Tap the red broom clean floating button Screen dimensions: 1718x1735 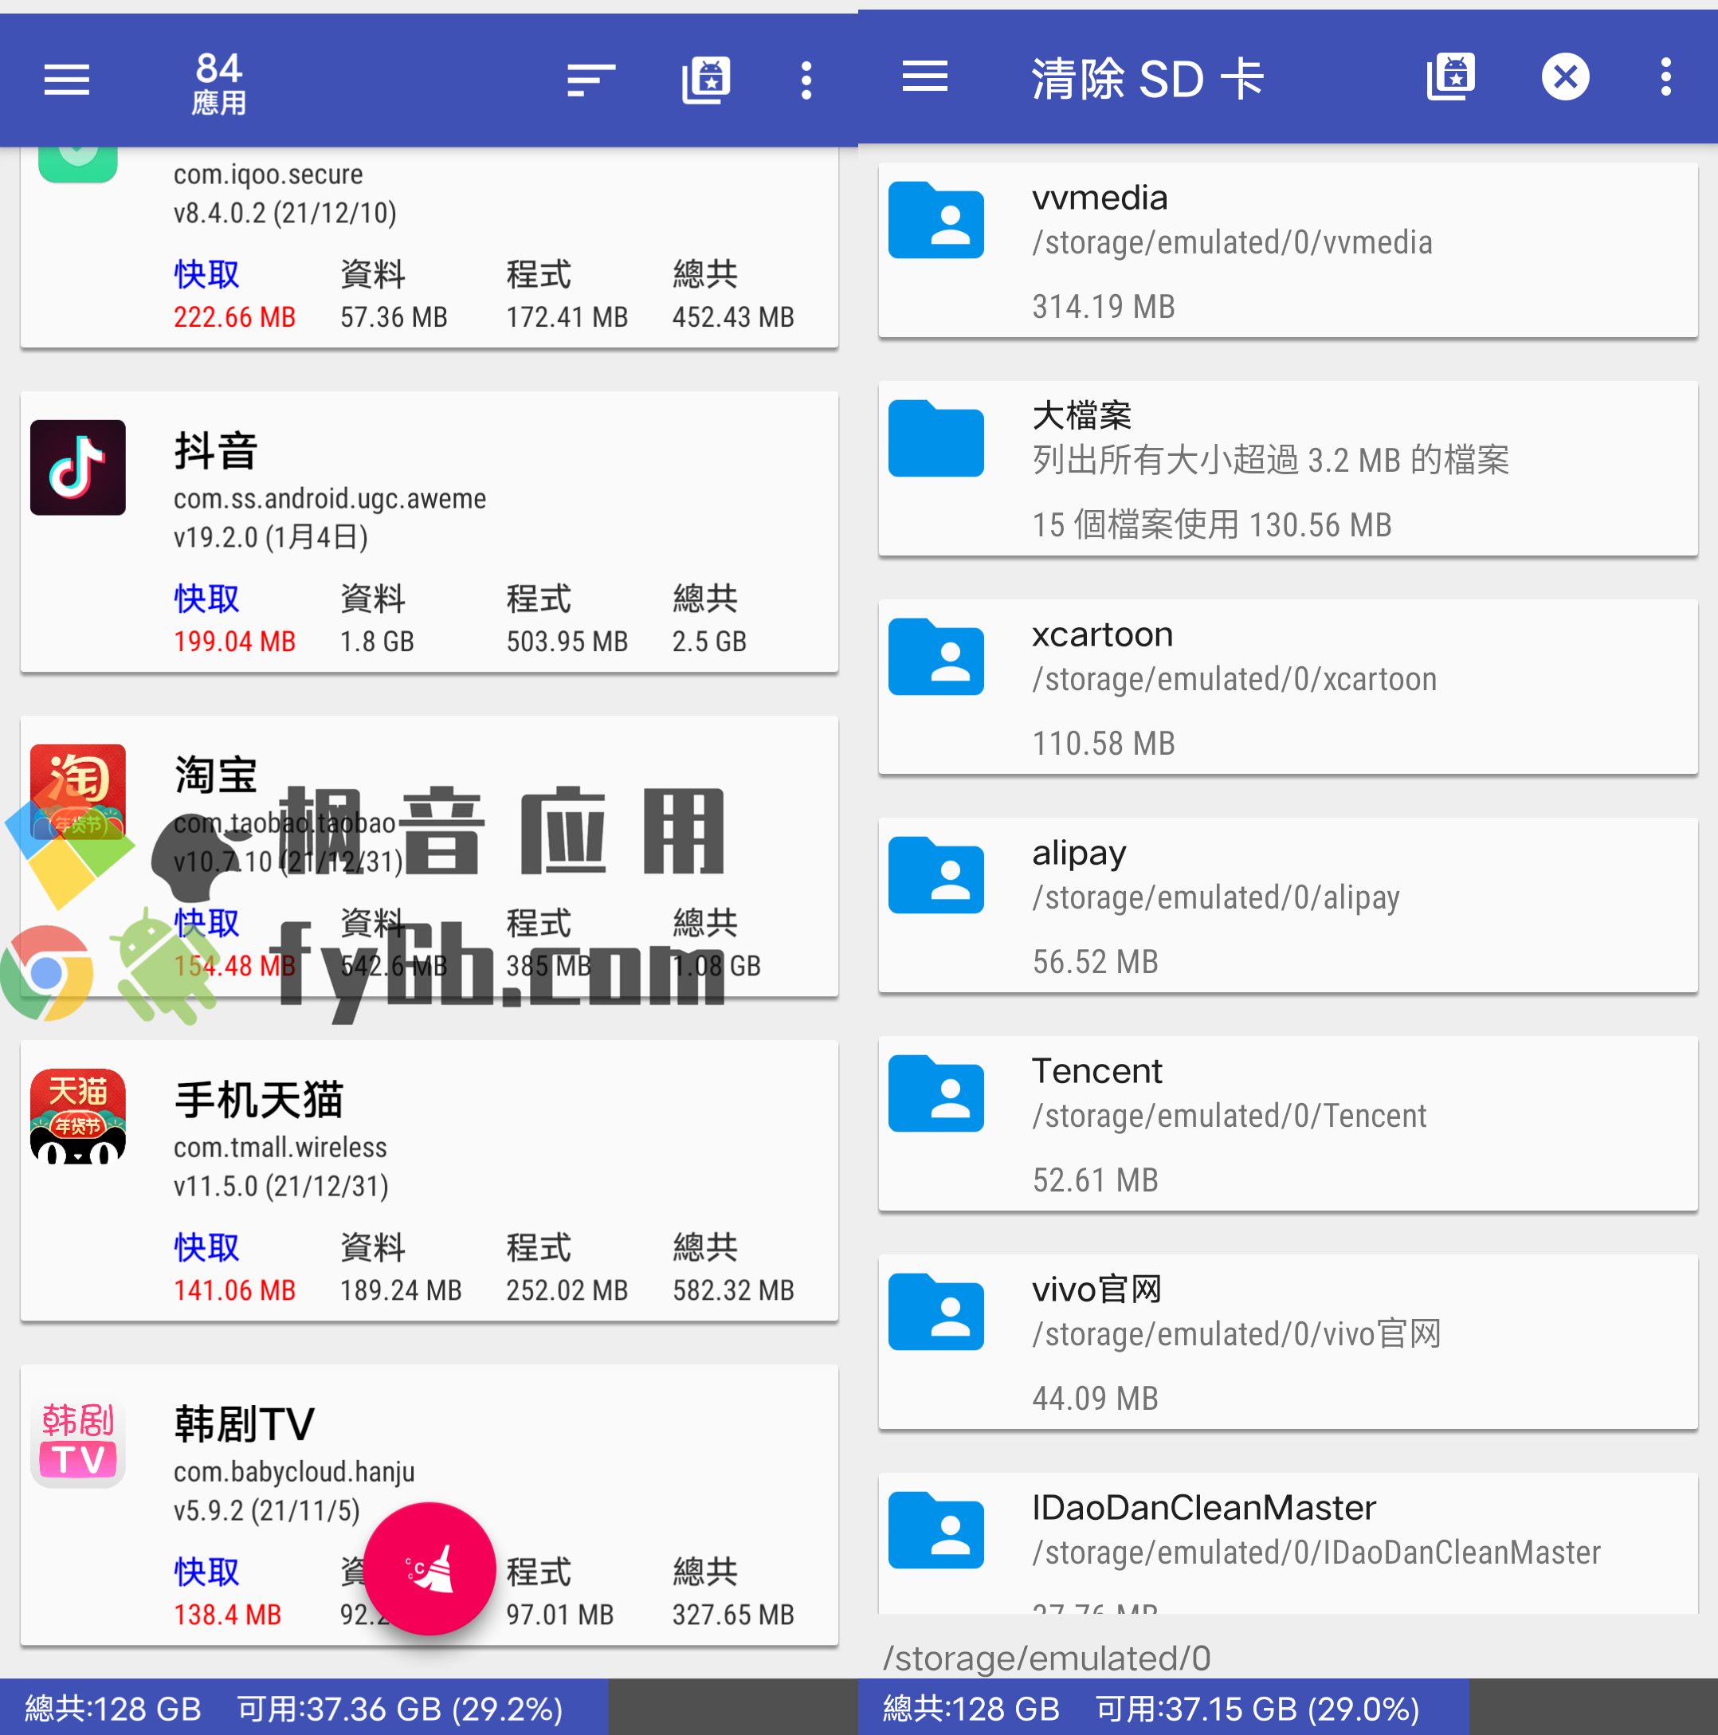pyautogui.click(x=429, y=1568)
